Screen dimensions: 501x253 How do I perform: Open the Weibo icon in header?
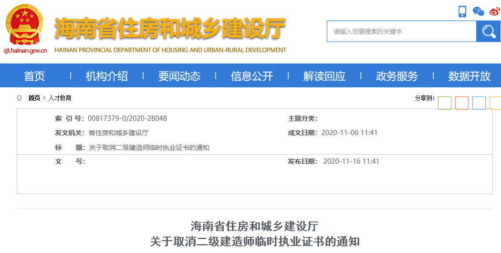click(x=495, y=11)
